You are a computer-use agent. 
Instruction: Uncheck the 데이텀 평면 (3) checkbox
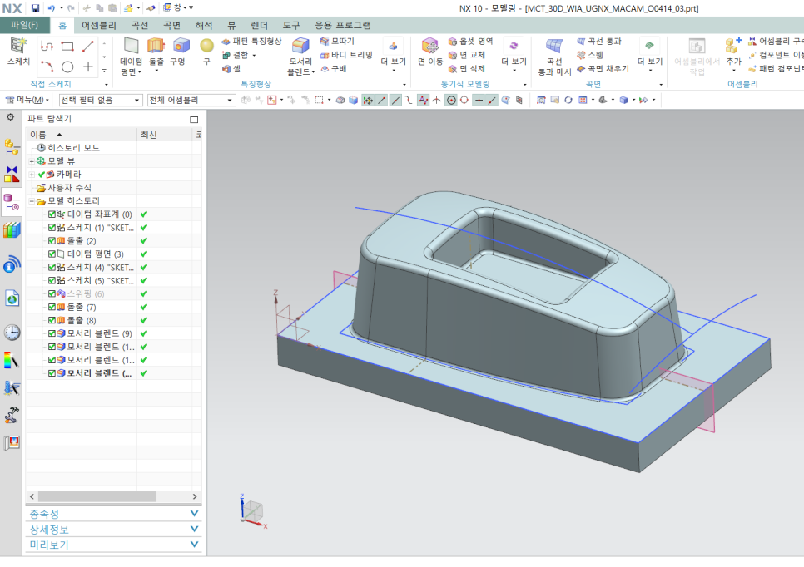click(x=52, y=254)
